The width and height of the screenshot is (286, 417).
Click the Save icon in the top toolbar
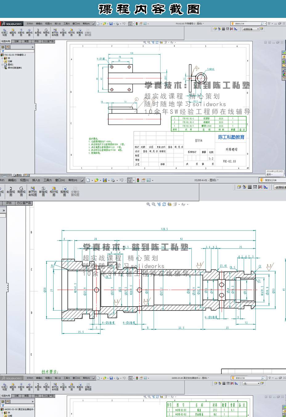(x=111, y=23)
